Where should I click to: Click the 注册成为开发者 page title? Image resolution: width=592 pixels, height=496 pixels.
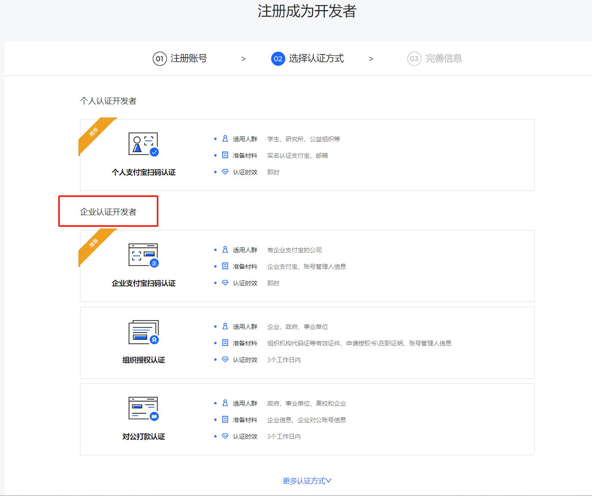click(x=307, y=11)
